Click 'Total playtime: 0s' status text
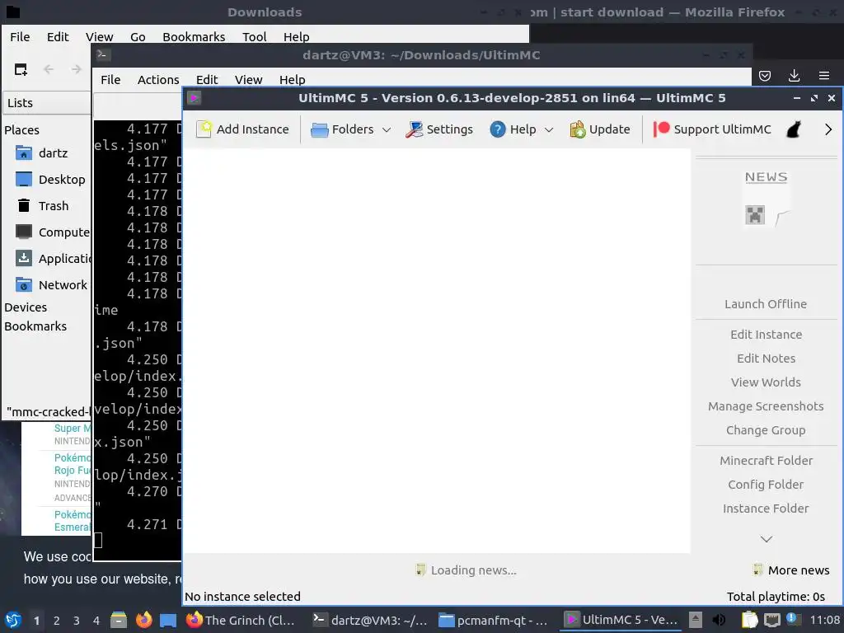Viewport: 844px width, 633px height. (776, 597)
